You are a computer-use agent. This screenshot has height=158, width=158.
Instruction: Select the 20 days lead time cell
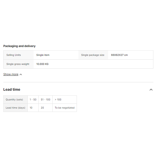42,108
